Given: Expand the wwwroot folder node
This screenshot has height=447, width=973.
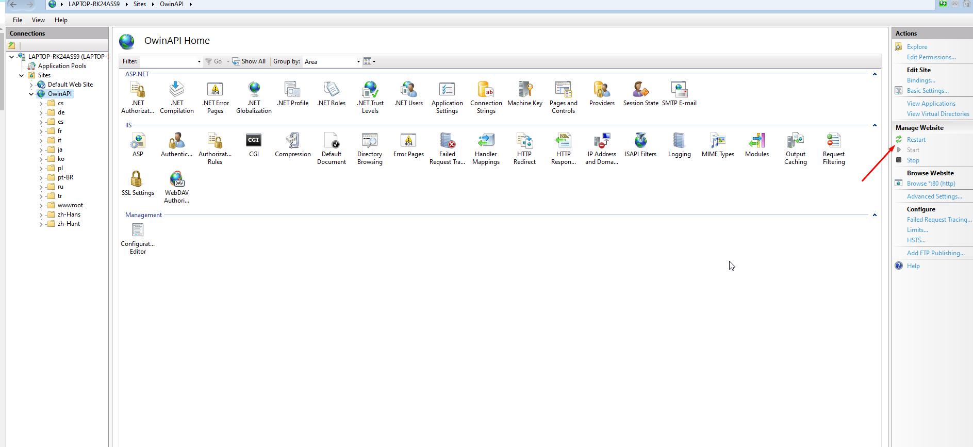Looking at the screenshot, I should (x=41, y=205).
